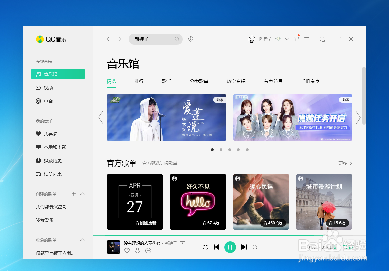Collapse the 收藏的歌单 section
Screen dimensions: 389x271
pos(82,240)
